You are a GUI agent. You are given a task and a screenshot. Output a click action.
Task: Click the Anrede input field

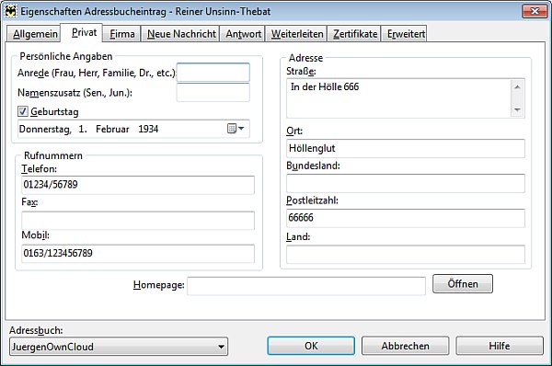[x=213, y=72]
